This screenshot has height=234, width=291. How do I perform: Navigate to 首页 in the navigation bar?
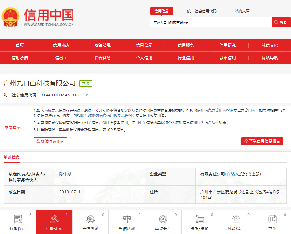click(19, 45)
